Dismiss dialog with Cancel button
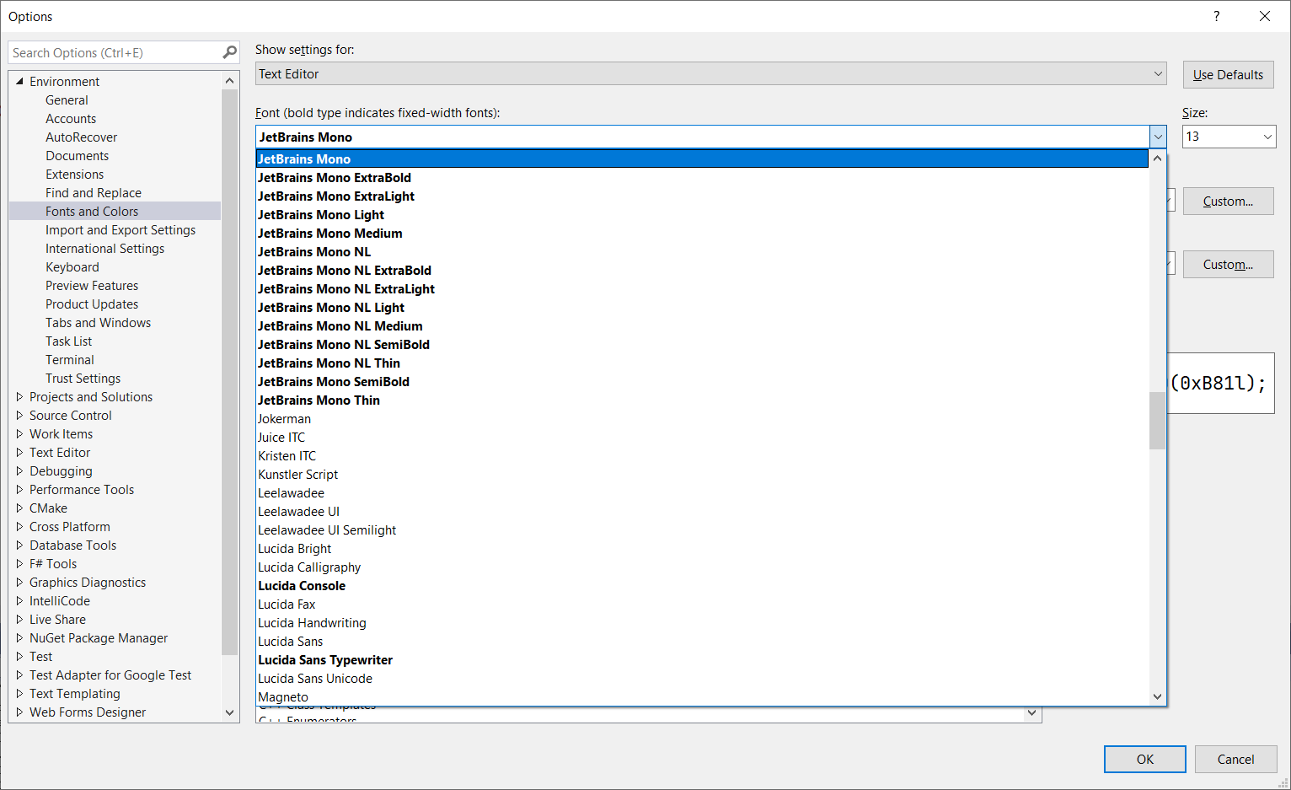The height and width of the screenshot is (790, 1291). pyautogui.click(x=1235, y=759)
